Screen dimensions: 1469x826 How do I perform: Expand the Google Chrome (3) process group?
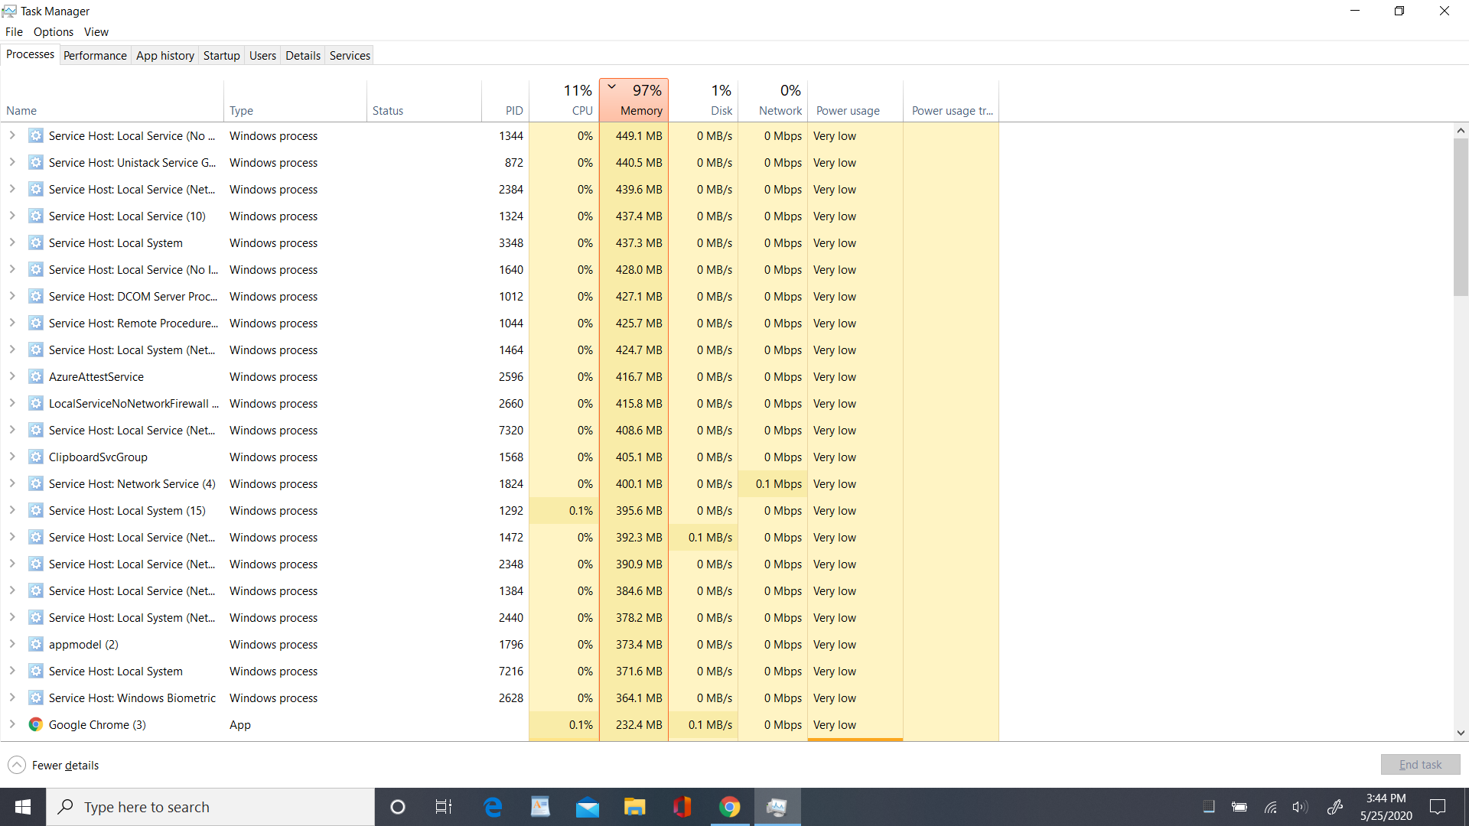tap(12, 724)
